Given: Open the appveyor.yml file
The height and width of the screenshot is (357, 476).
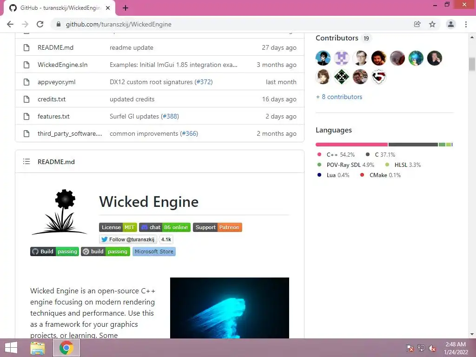Looking at the screenshot, I should pos(56,82).
